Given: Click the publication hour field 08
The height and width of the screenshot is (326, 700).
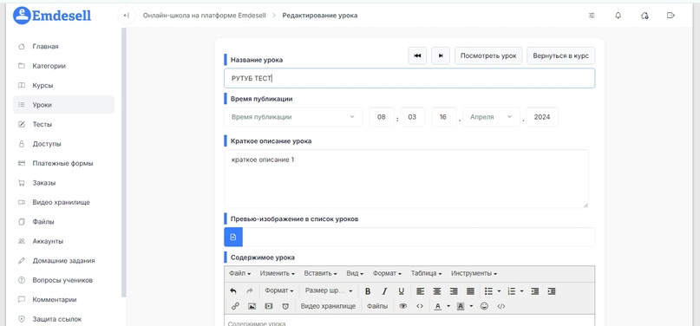Looking at the screenshot, I should point(382,117).
